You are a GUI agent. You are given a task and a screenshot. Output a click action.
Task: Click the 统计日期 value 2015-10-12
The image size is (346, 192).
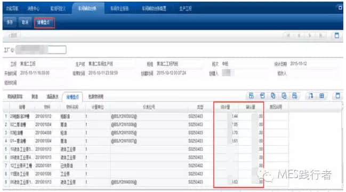click(299, 64)
